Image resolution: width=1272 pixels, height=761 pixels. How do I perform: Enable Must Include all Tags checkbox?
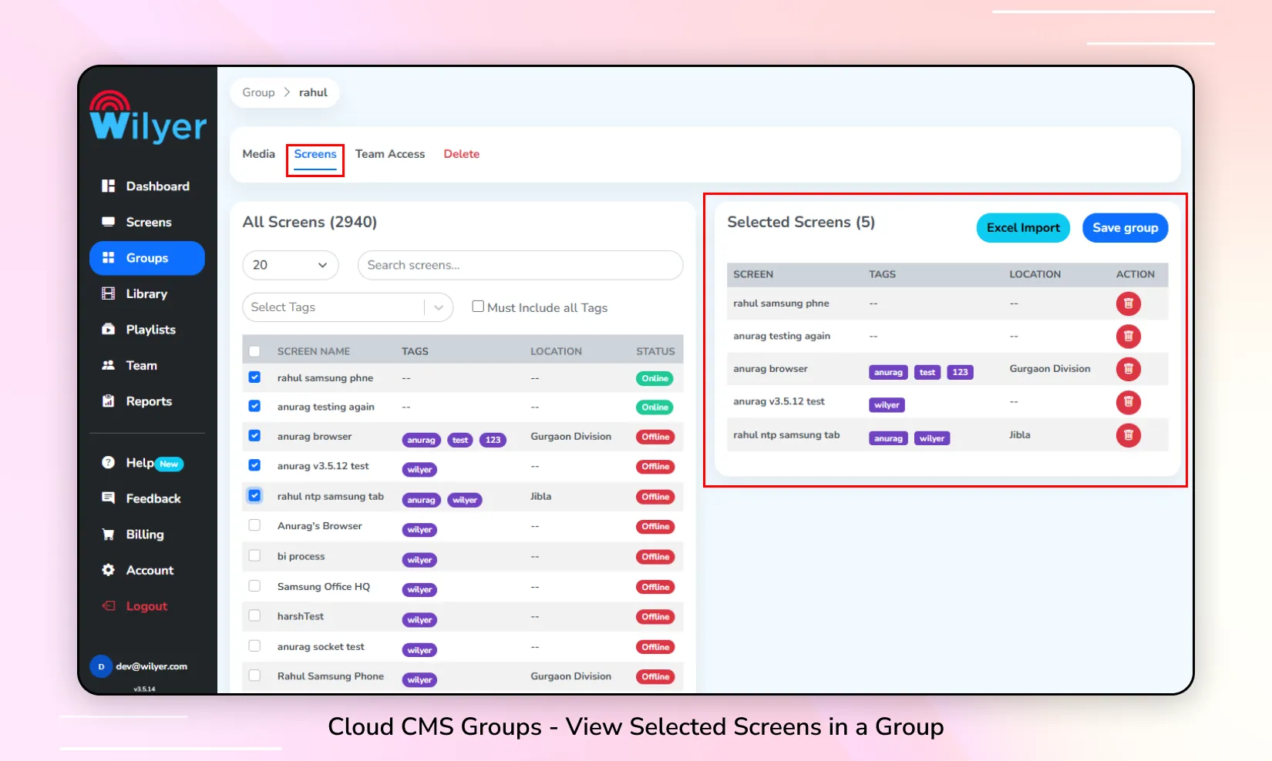pos(478,307)
